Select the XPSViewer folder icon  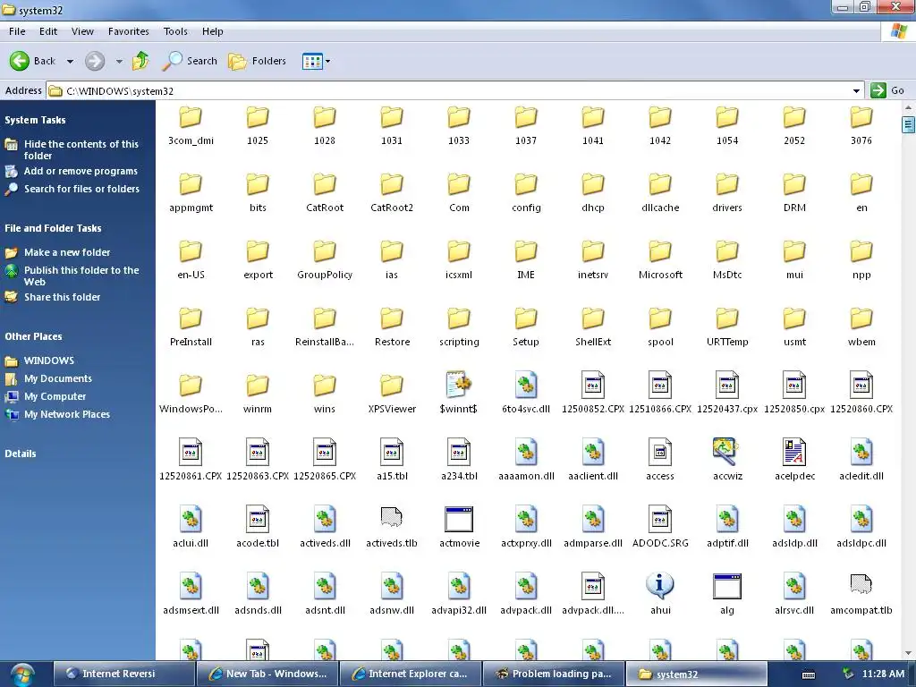392,386
